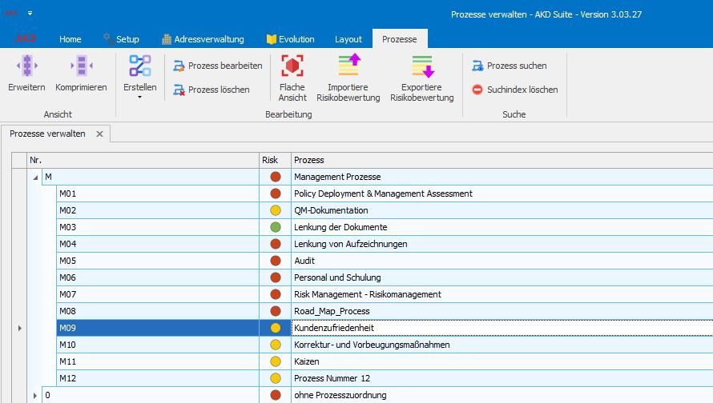Open the Adressverwaltung ribbon tab
The height and width of the screenshot is (403, 713).
(203, 39)
